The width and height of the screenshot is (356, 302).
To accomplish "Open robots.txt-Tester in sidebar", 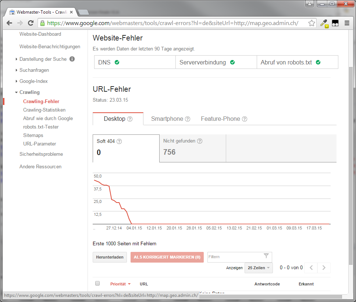I will [x=41, y=127].
